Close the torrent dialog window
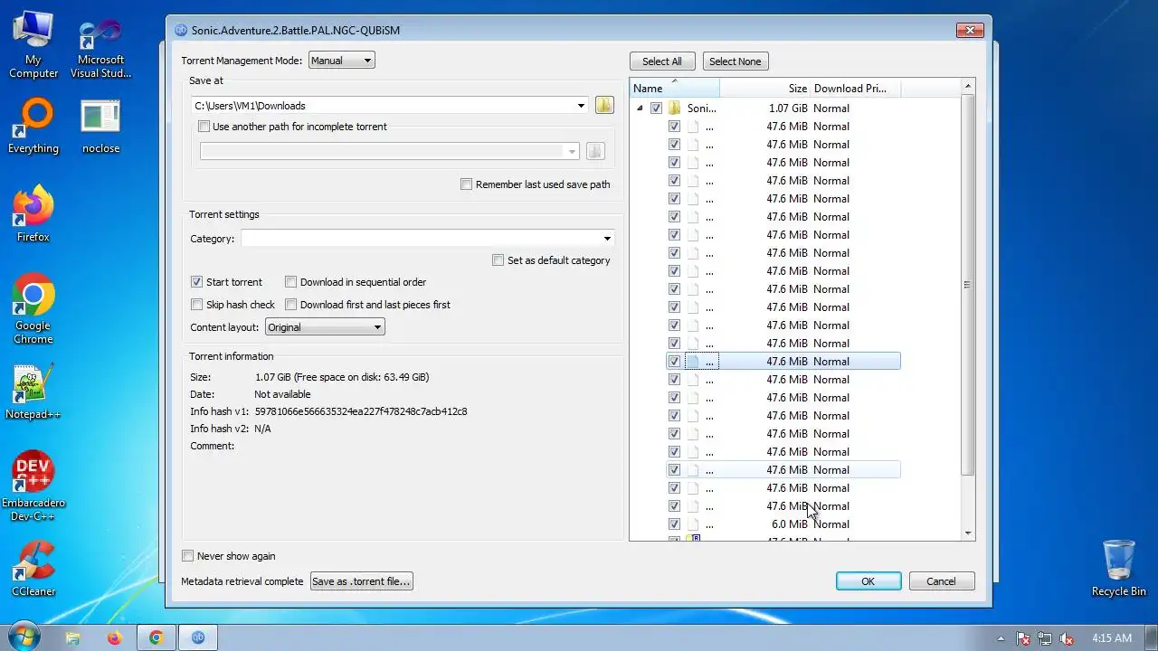This screenshot has width=1158, height=651. [970, 30]
